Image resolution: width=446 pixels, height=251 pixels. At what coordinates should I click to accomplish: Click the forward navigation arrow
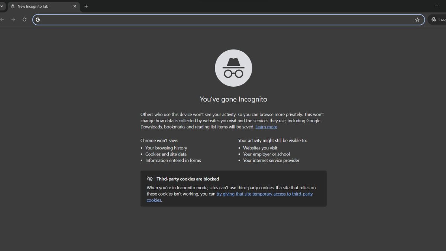(x=13, y=19)
